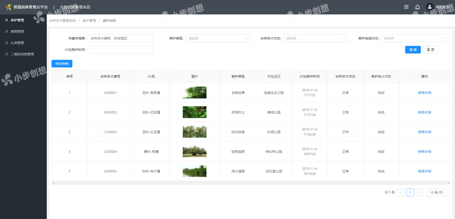455x219 pixels.
Task: Open the notification bell icon
Action: click(x=418, y=7)
